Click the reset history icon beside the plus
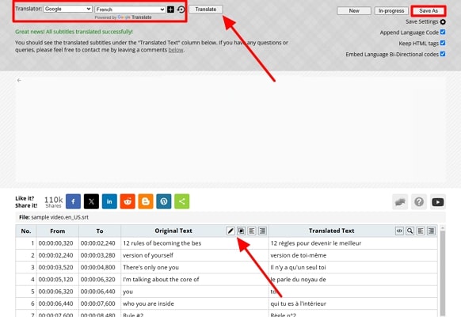 coord(181,10)
